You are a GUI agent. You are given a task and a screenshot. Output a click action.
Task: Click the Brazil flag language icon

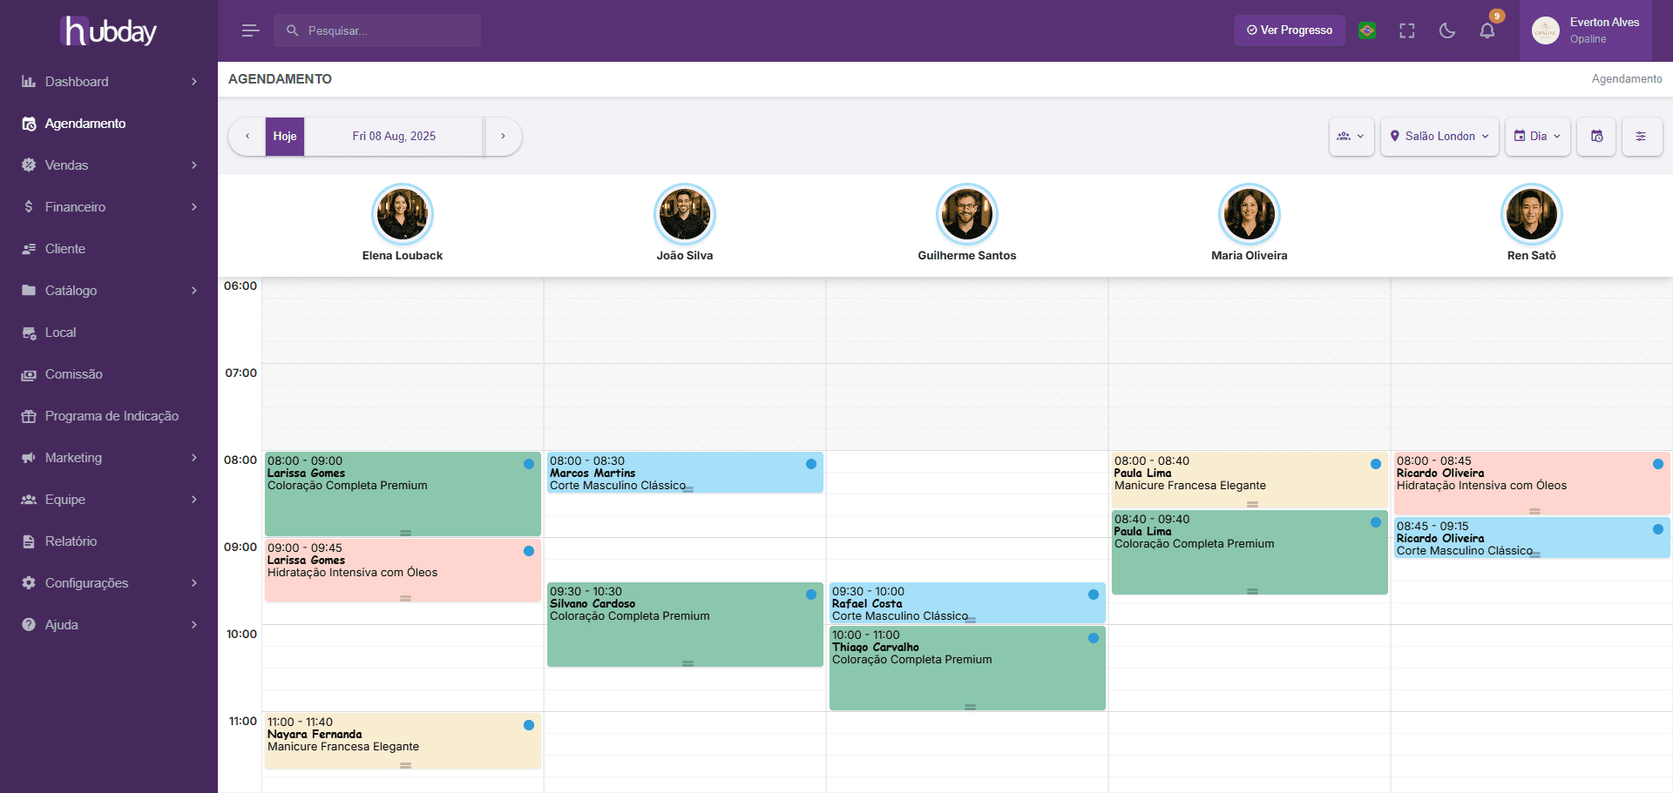pos(1366,30)
